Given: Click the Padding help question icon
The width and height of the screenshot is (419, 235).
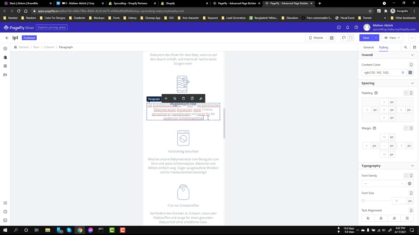Looking at the screenshot, I should [x=376, y=93].
